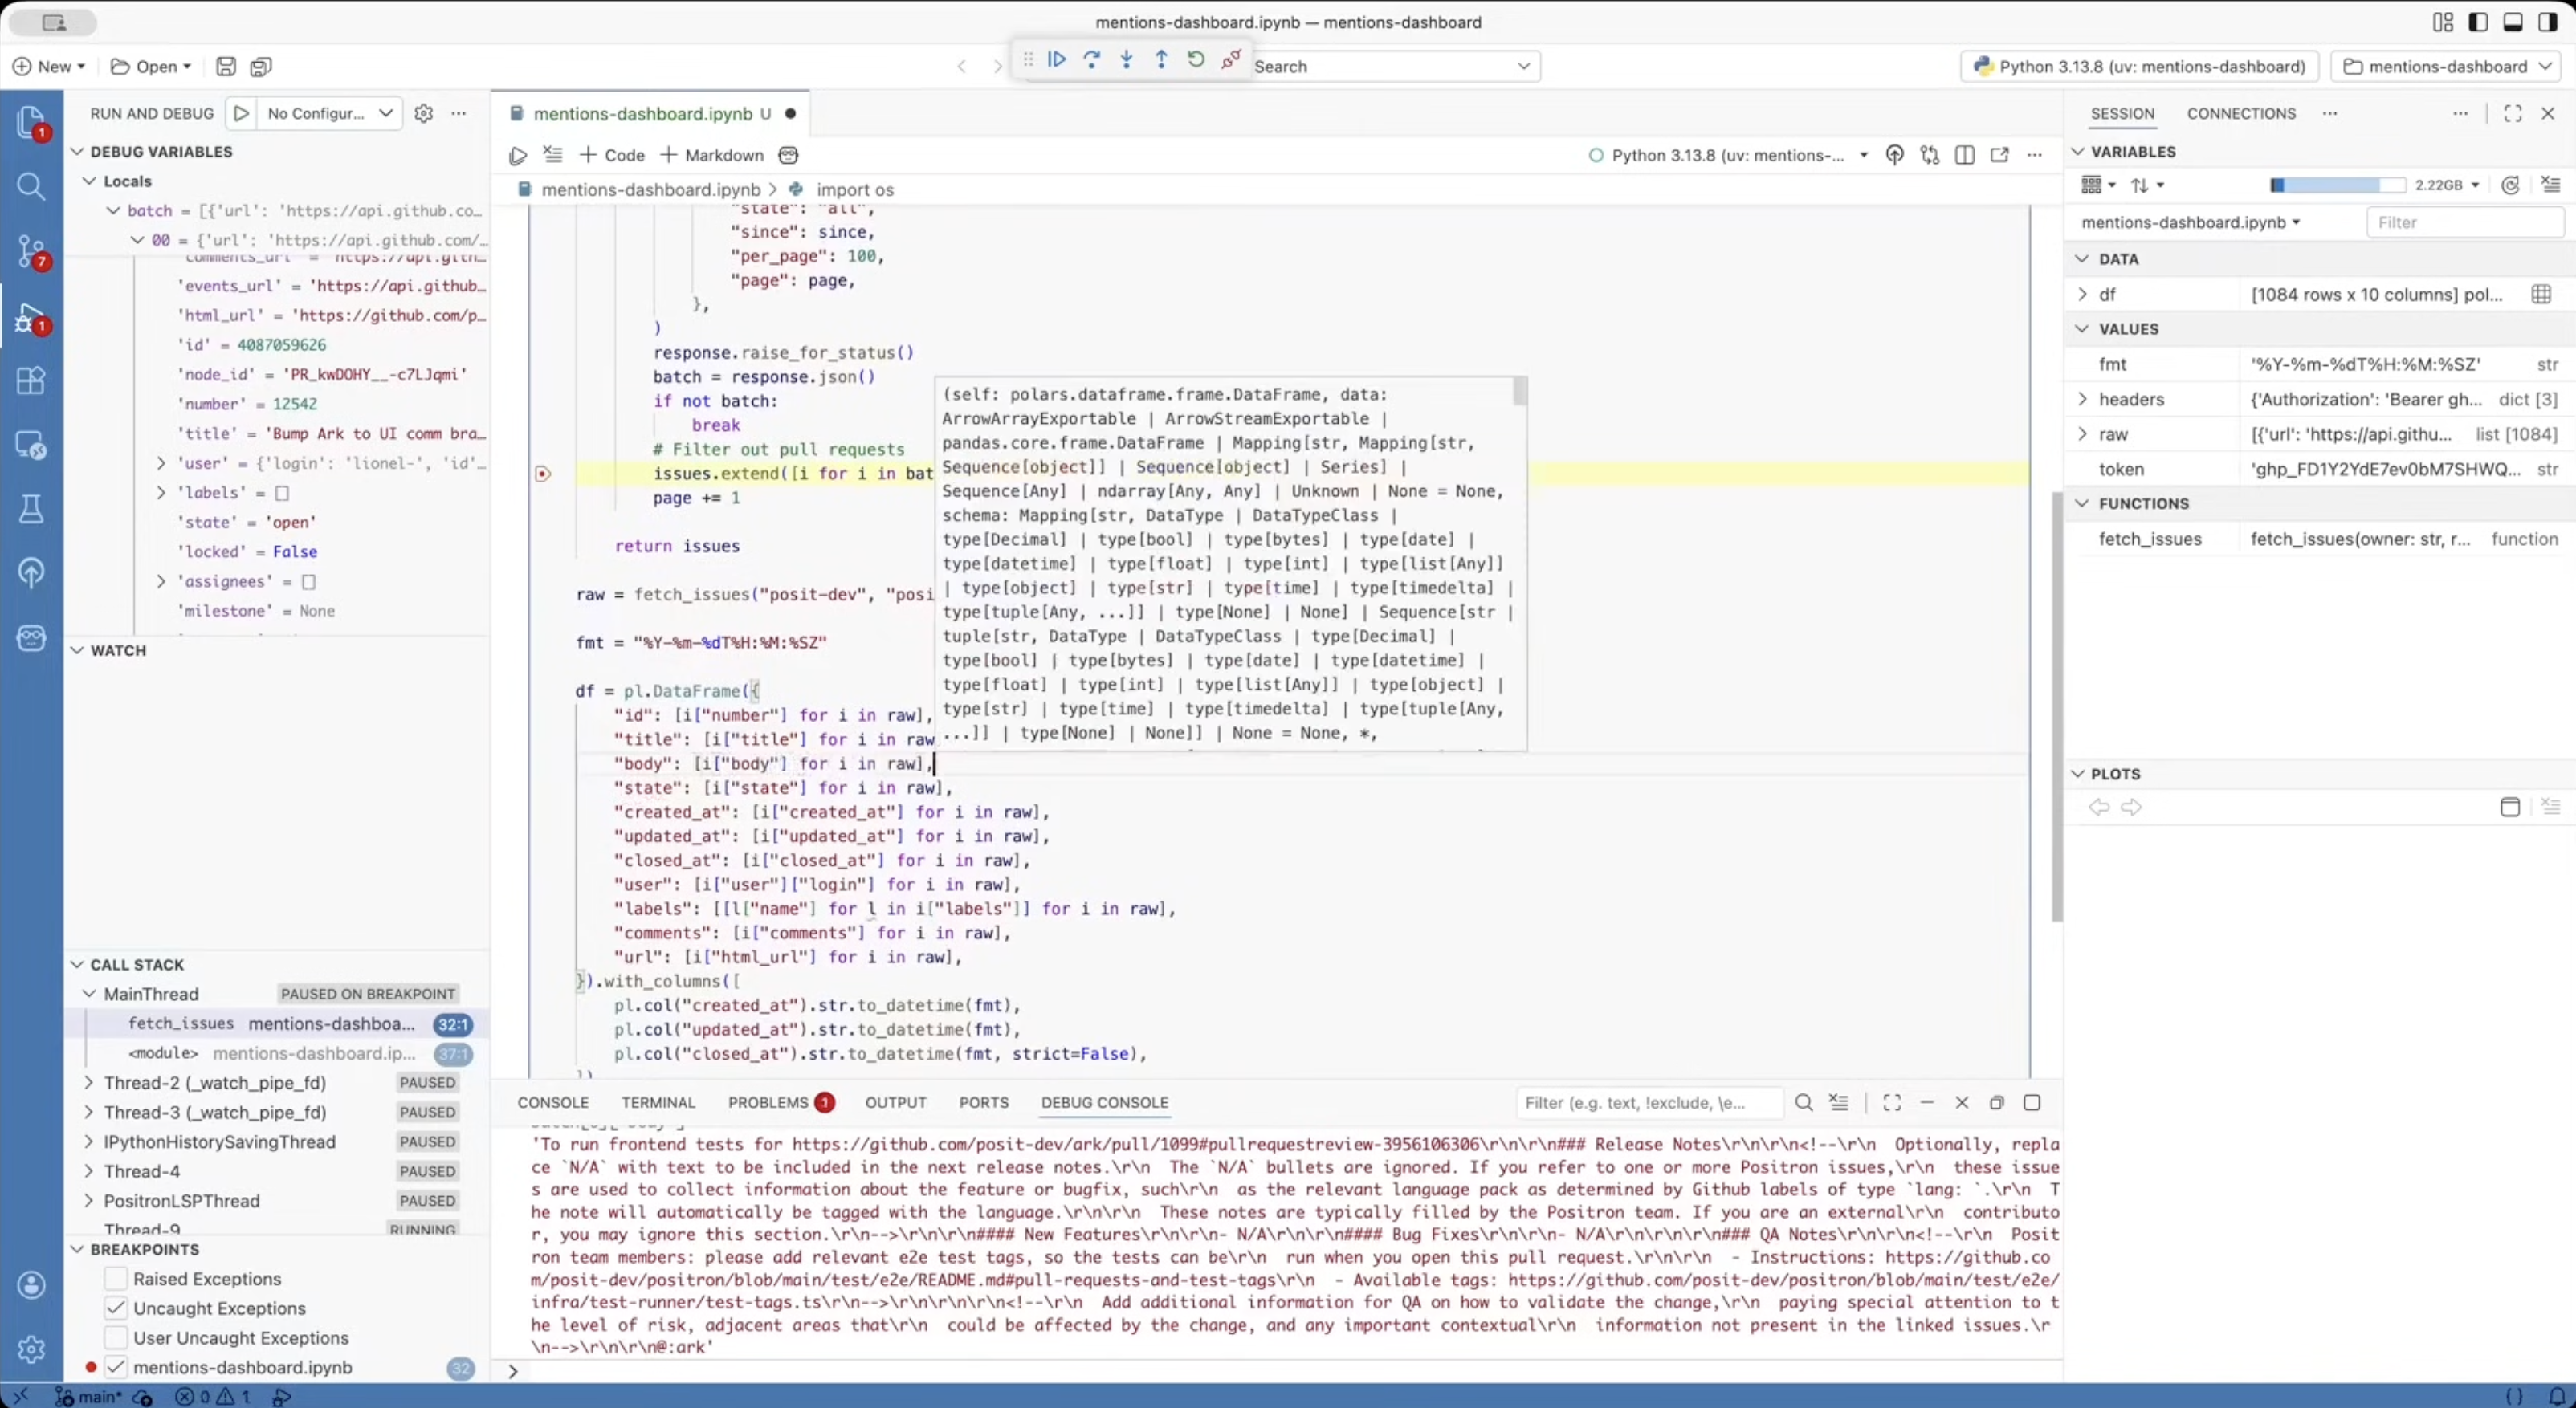The image size is (2576, 1408).
Task: Open df in the data viewer
Action: [2541, 294]
